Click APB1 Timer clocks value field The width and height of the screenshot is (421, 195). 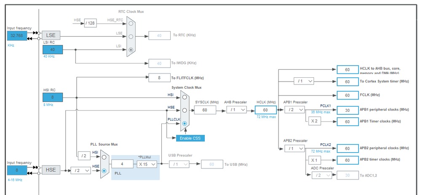(347, 121)
